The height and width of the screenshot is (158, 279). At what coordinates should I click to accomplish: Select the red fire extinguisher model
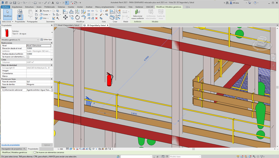tap(109, 79)
